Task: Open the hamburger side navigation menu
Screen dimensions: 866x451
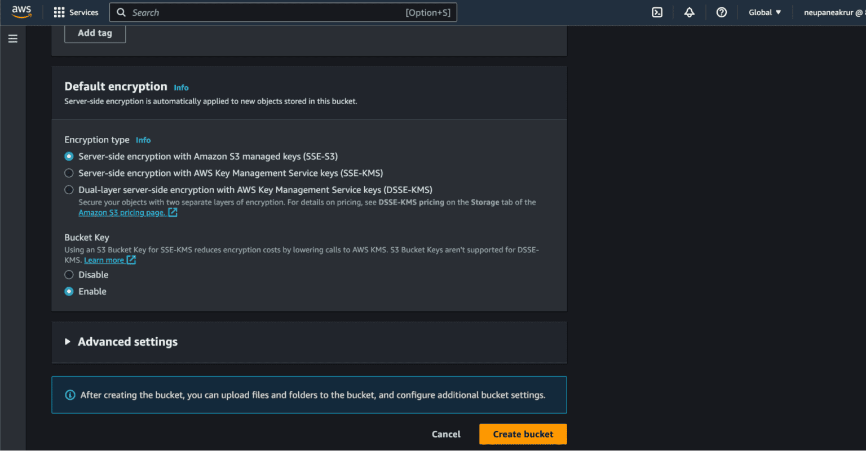Action: 13,39
